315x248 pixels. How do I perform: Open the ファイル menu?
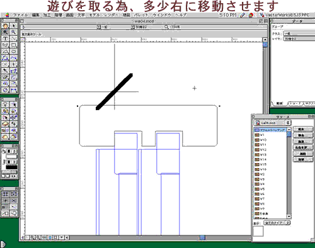(x=20, y=15)
